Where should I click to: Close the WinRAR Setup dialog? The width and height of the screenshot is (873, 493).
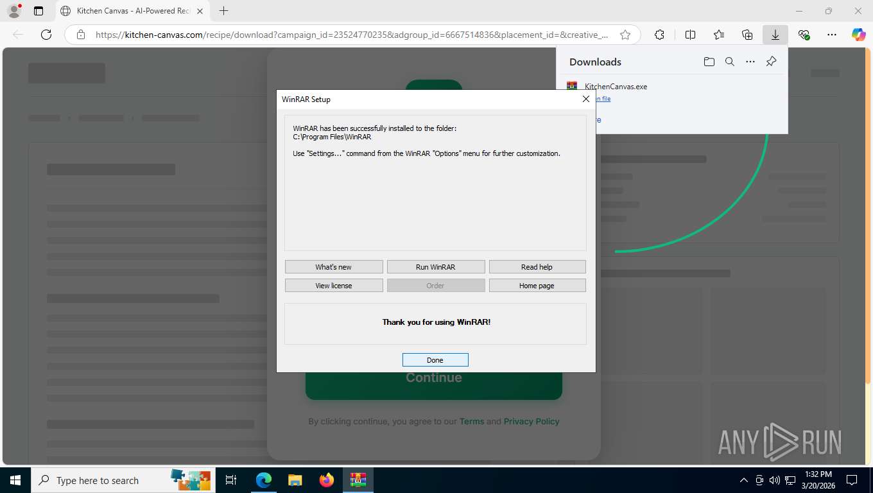pyautogui.click(x=585, y=99)
